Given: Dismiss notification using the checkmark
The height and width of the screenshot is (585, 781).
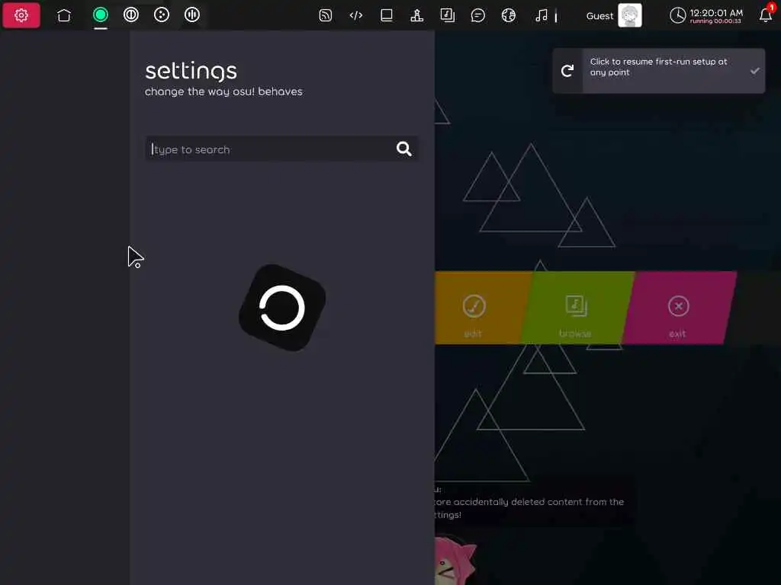Looking at the screenshot, I should tap(754, 71).
